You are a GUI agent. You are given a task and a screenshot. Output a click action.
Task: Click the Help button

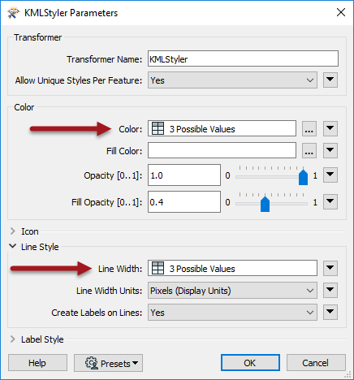point(37,363)
